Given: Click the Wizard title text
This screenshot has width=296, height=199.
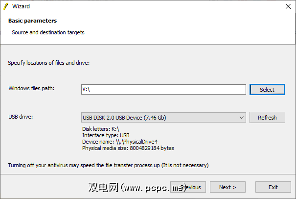Looking at the screenshot, I should [21, 7].
